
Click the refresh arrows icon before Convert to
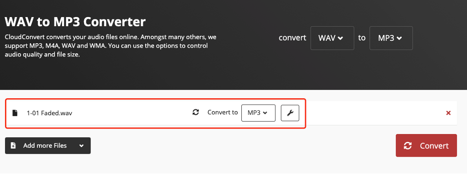point(195,112)
